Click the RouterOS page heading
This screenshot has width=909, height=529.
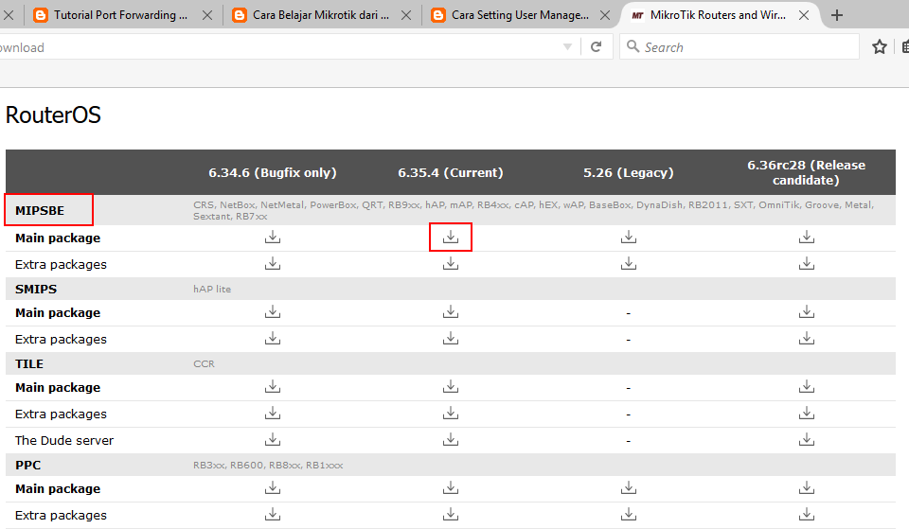coord(53,115)
